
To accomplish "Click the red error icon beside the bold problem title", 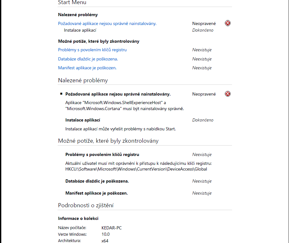I will [x=228, y=94].
